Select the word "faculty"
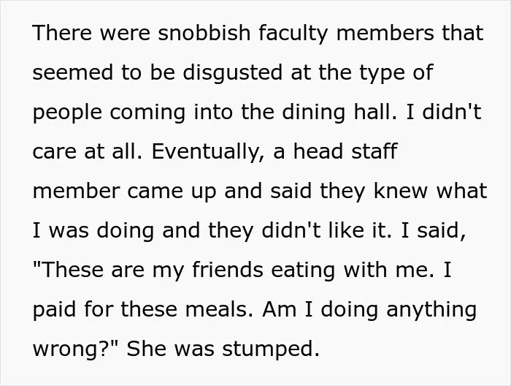The image size is (511, 386). click(293, 34)
